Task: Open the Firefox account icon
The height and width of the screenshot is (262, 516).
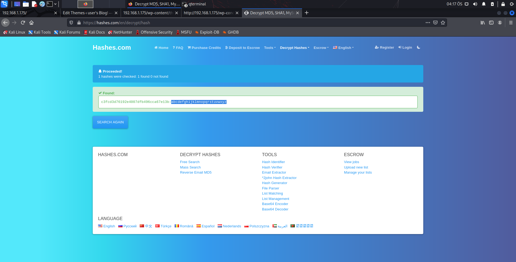Action: point(500,23)
